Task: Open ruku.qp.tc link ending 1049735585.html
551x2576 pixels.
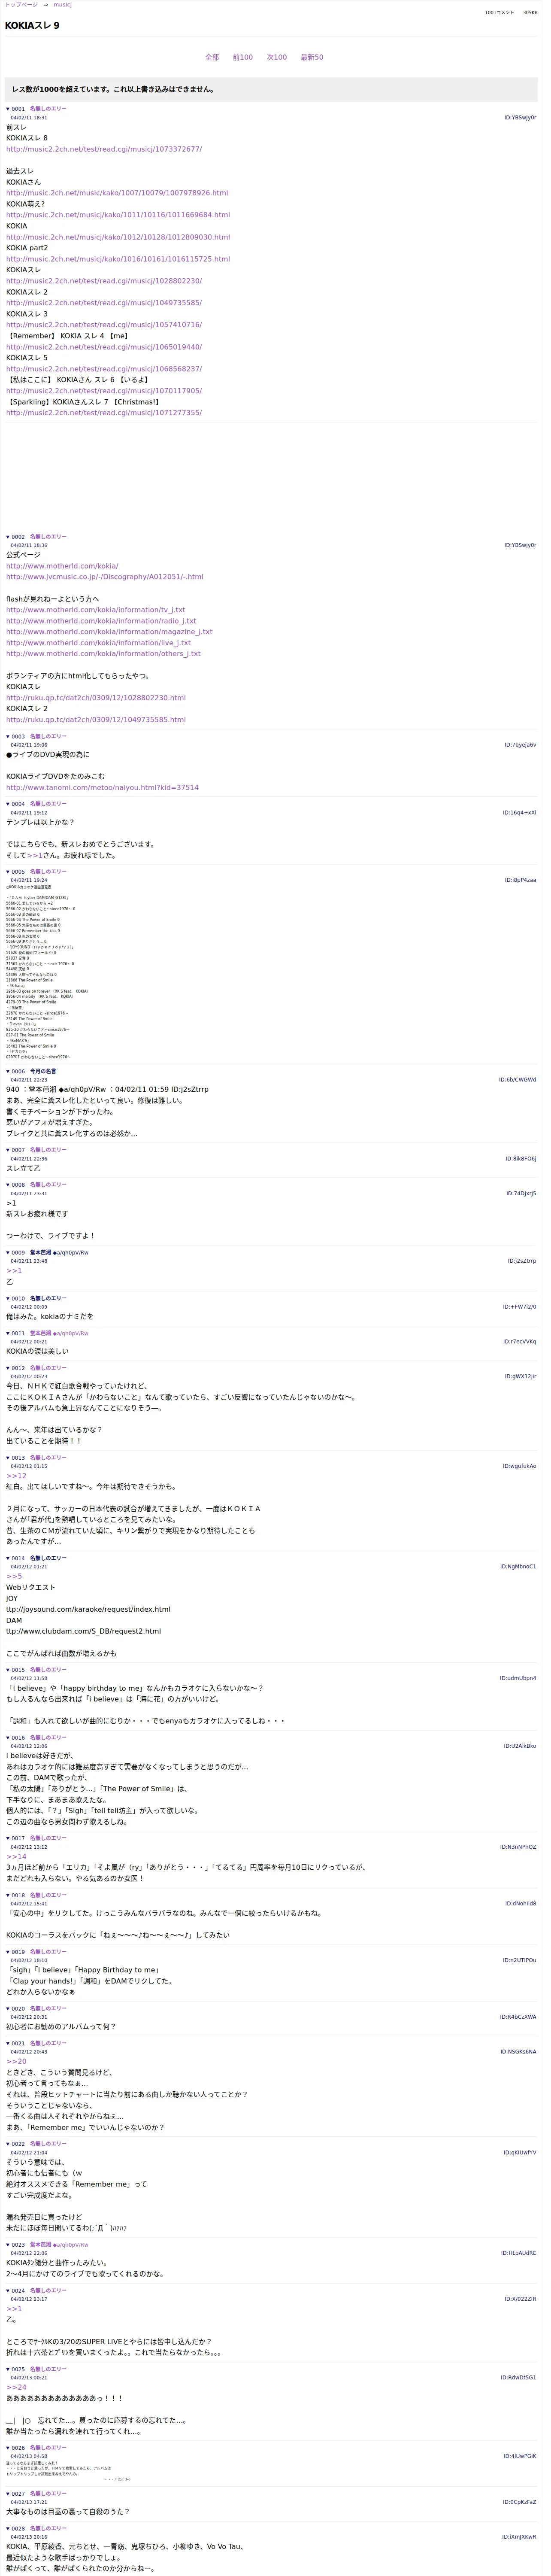Action: (96, 720)
